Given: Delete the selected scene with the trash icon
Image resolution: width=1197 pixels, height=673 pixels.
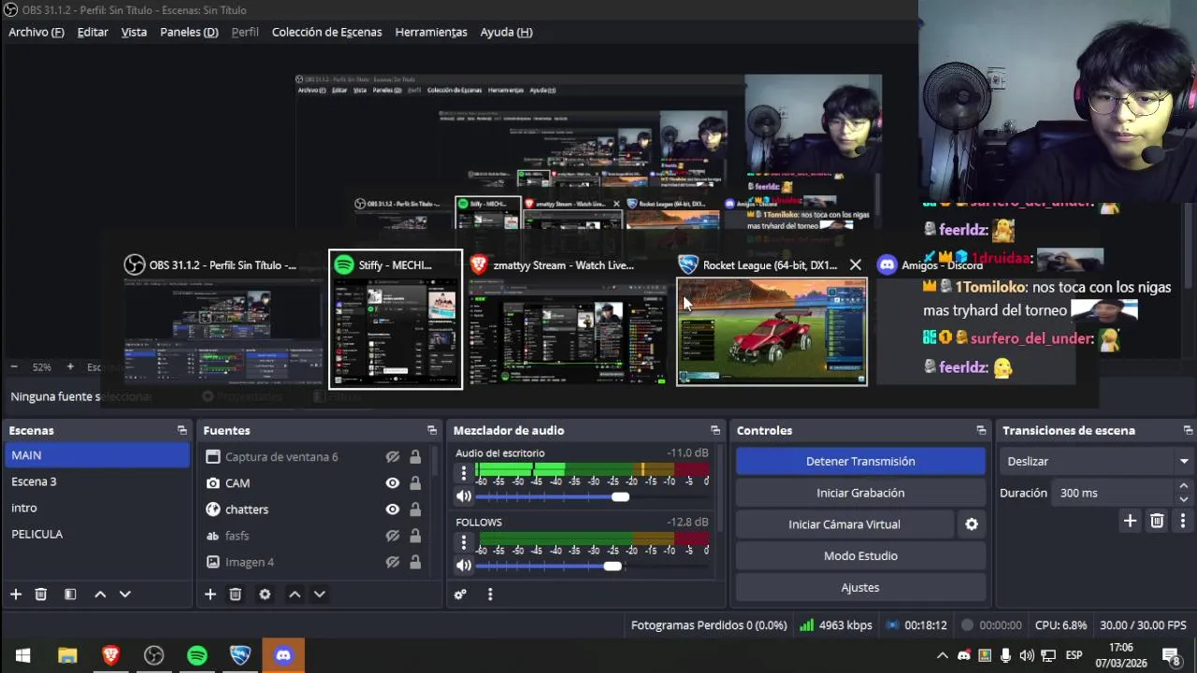Looking at the screenshot, I should coord(41,594).
